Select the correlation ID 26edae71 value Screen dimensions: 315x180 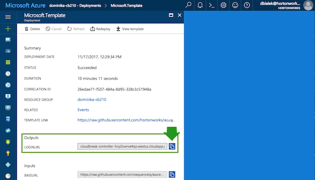click(114, 90)
